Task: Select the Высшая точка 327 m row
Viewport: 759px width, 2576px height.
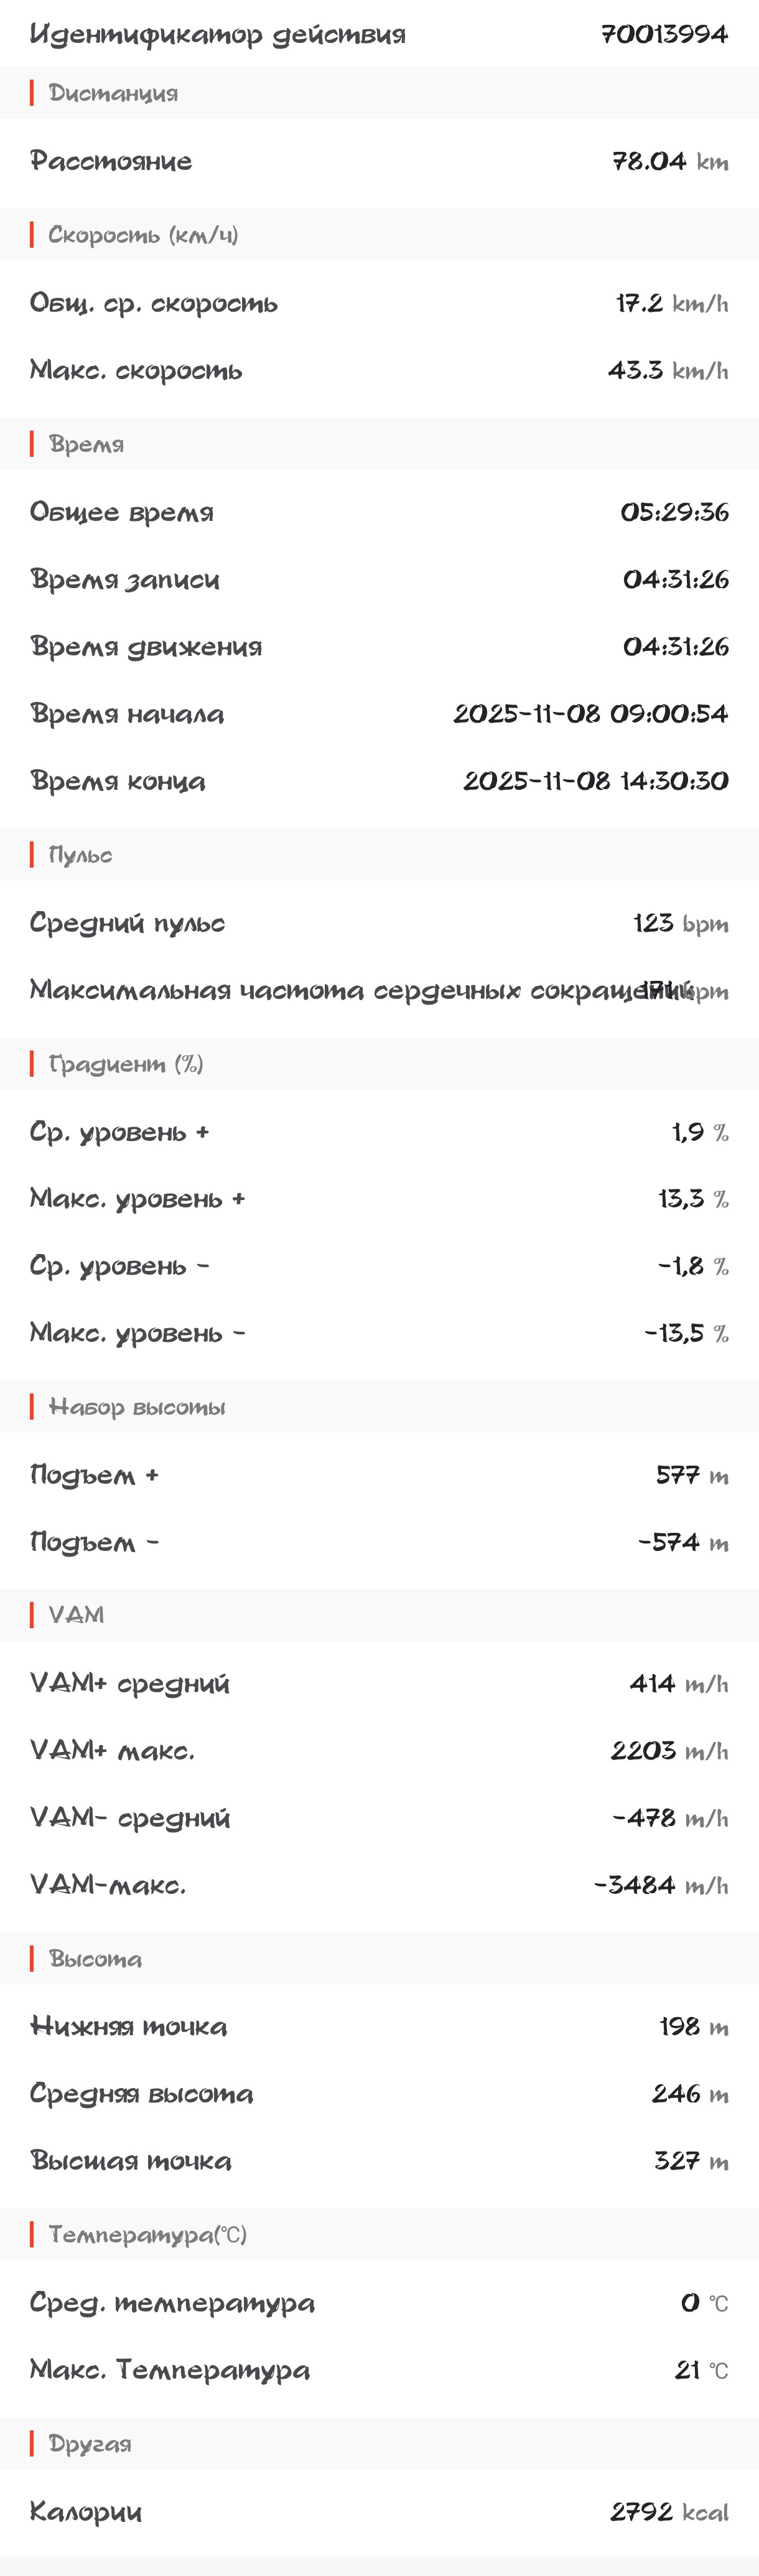Action: [x=379, y=2161]
